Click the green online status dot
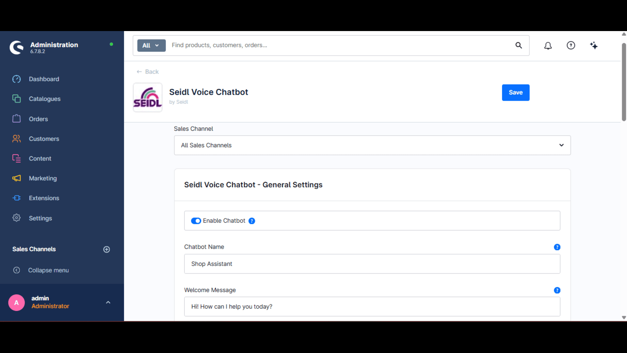Image resolution: width=627 pixels, height=353 pixels. click(111, 44)
